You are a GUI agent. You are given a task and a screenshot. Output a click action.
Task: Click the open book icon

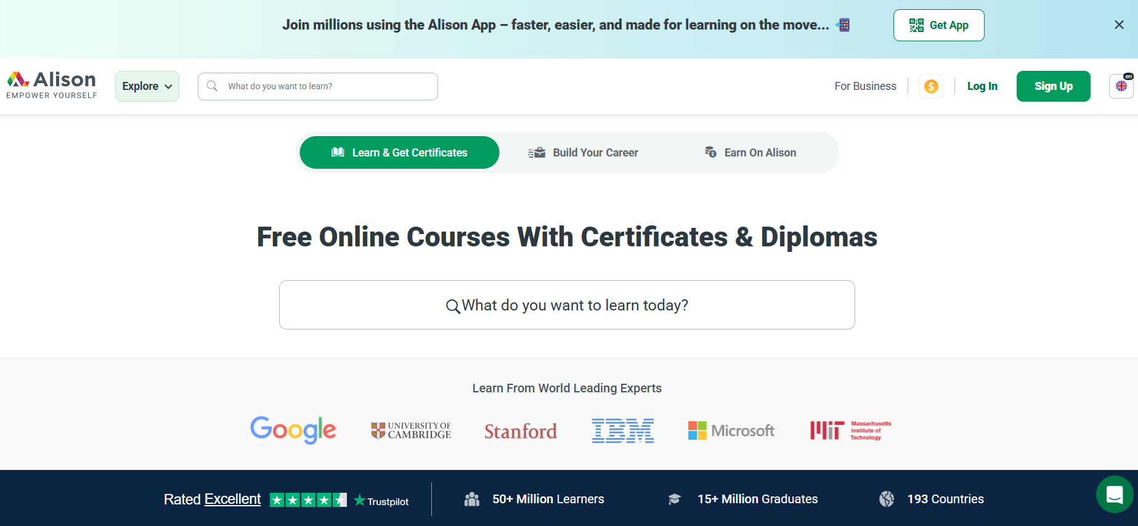(338, 152)
